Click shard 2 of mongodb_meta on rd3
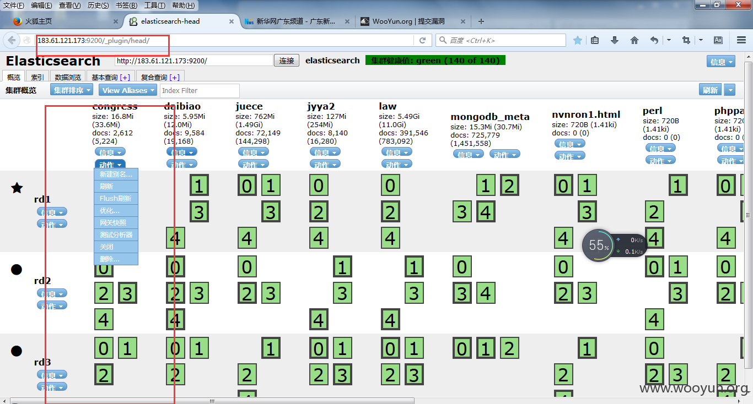 [x=509, y=348]
